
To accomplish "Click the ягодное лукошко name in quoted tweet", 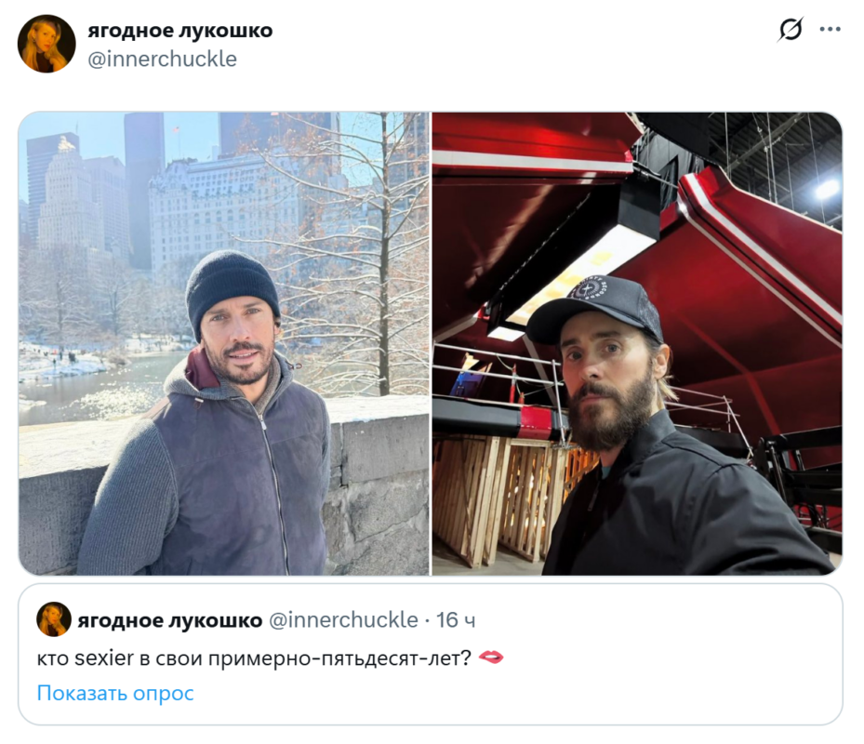I will point(169,620).
